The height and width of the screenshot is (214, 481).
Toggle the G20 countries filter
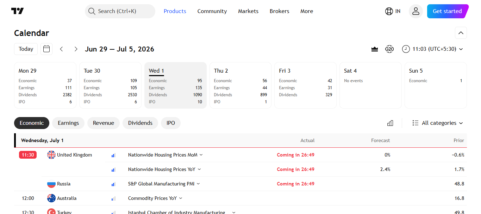(389, 49)
